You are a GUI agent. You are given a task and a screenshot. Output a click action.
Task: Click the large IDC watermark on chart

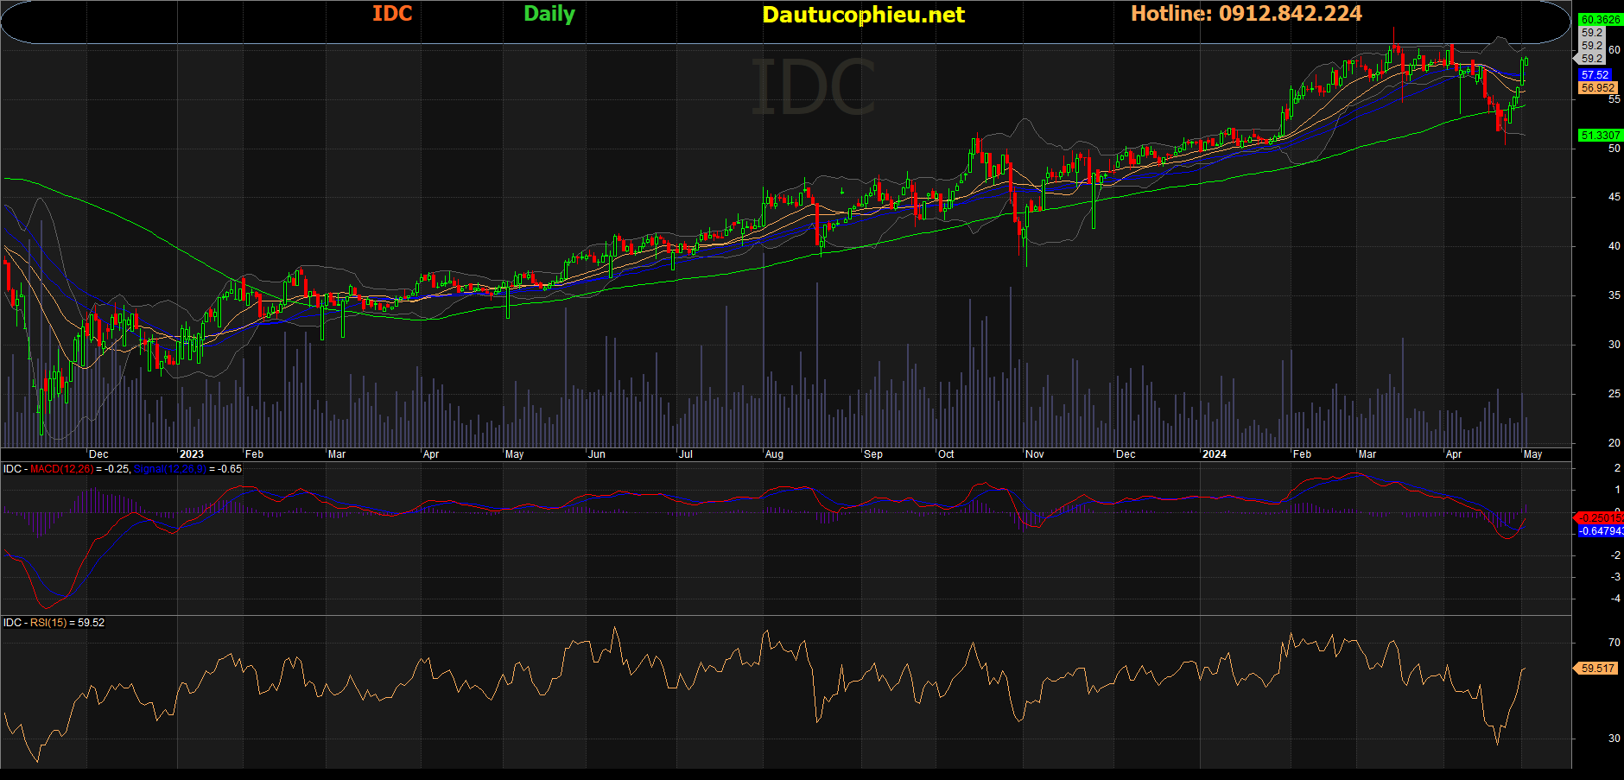pyautogui.click(x=813, y=86)
